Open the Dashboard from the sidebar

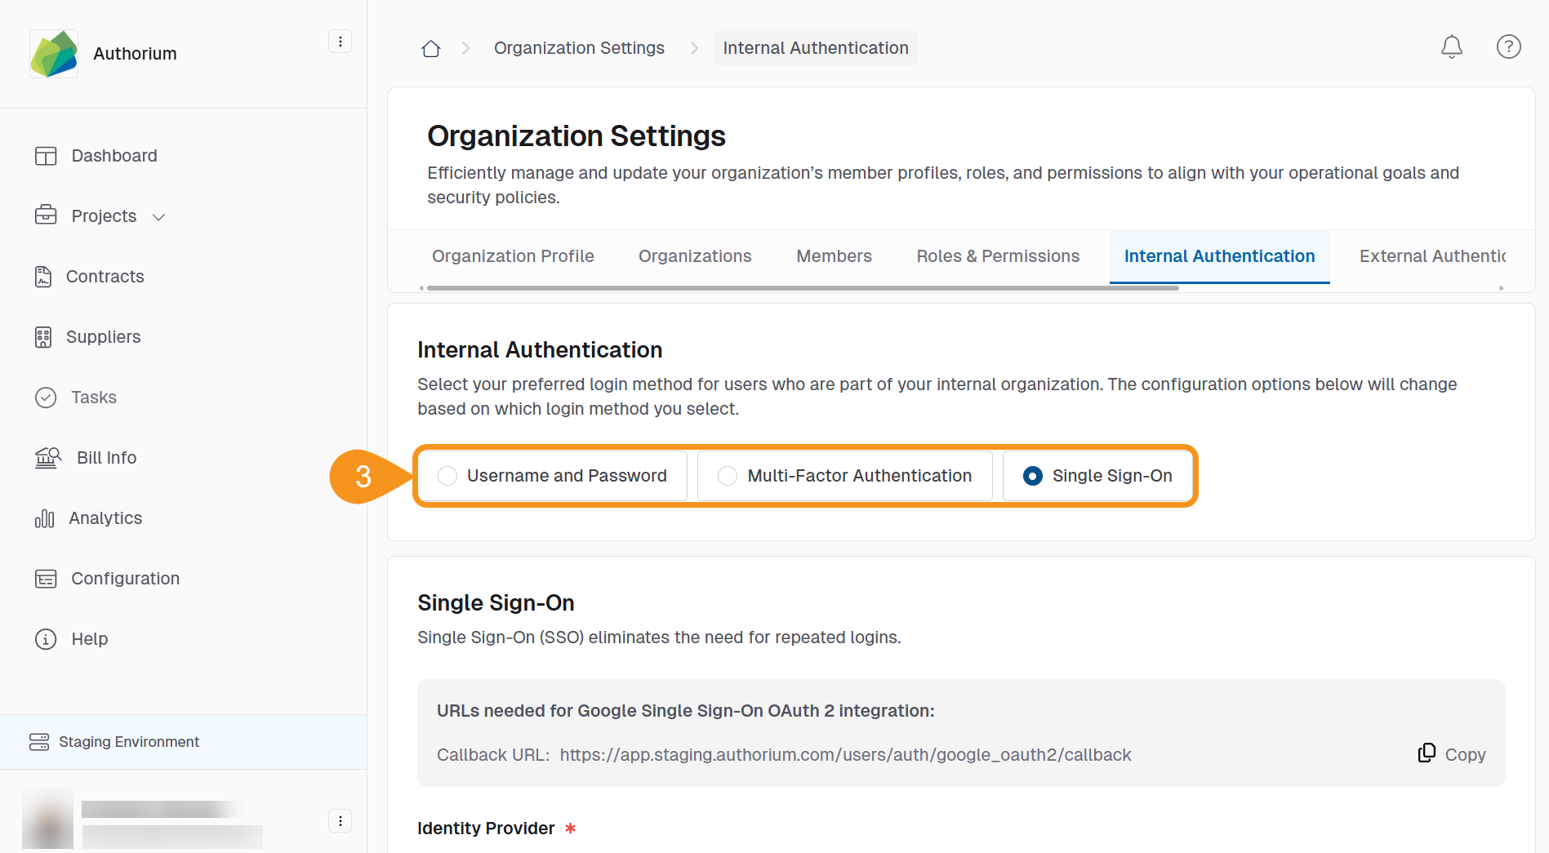coord(114,155)
